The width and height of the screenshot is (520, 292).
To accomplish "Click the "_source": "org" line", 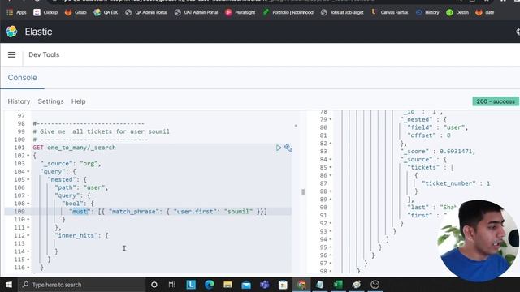I will 71,164.
